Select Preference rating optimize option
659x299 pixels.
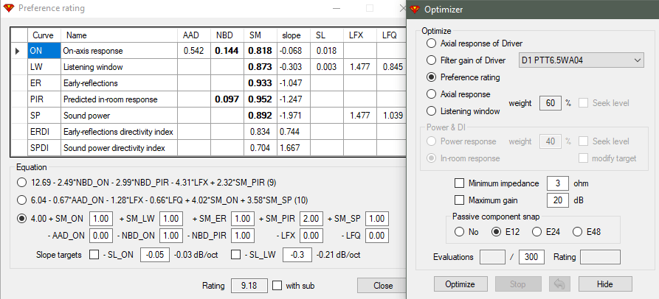(x=463, y=77)
